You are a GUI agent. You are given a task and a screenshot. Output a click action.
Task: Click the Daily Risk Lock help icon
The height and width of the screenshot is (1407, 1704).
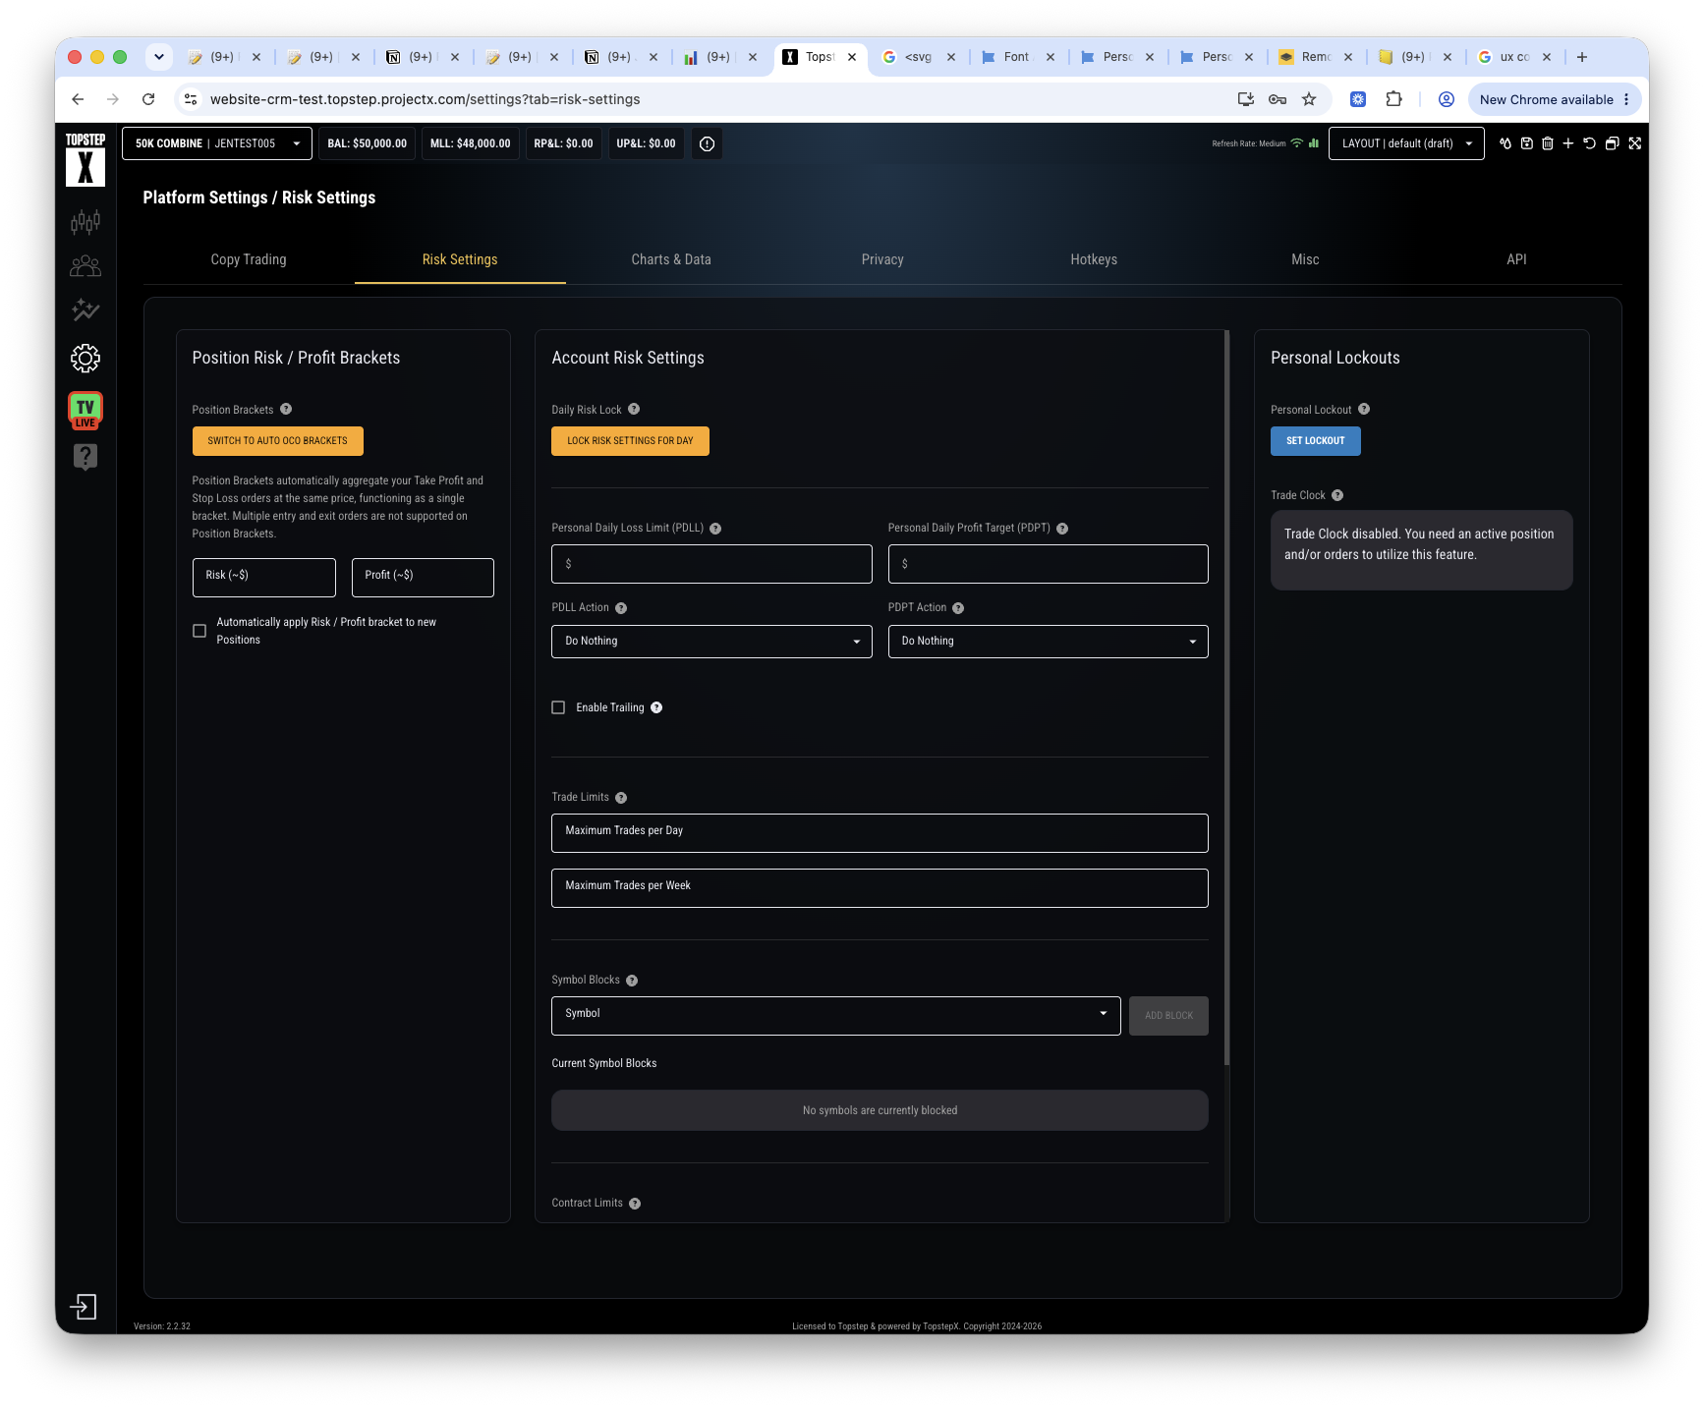click(x=634, y=410)
